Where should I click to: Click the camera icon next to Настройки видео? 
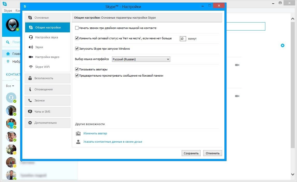(31, 57)
